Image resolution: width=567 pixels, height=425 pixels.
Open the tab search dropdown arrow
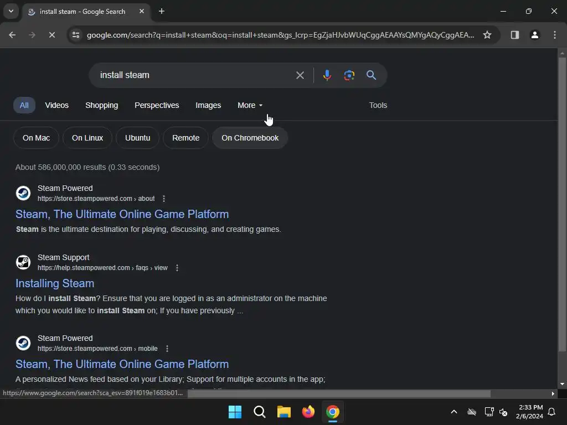(11, 11)
